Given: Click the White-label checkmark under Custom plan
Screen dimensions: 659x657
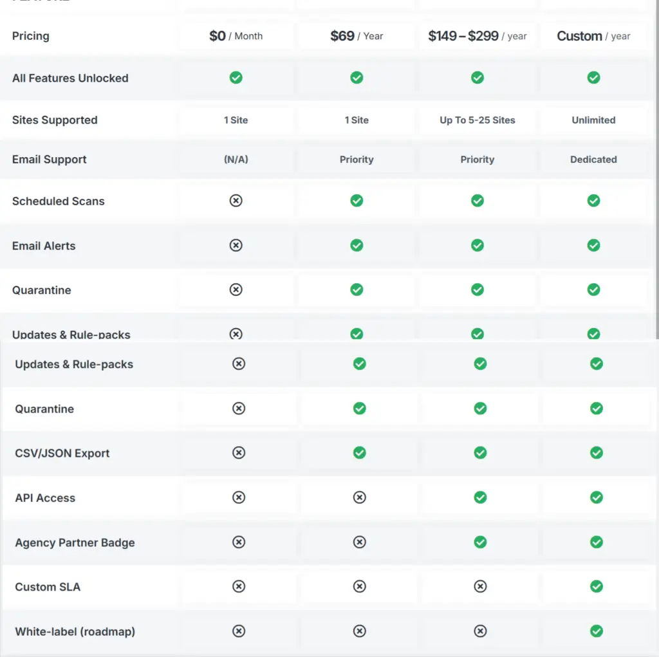Looking at the screenshot, I should (x=597, y=631).
